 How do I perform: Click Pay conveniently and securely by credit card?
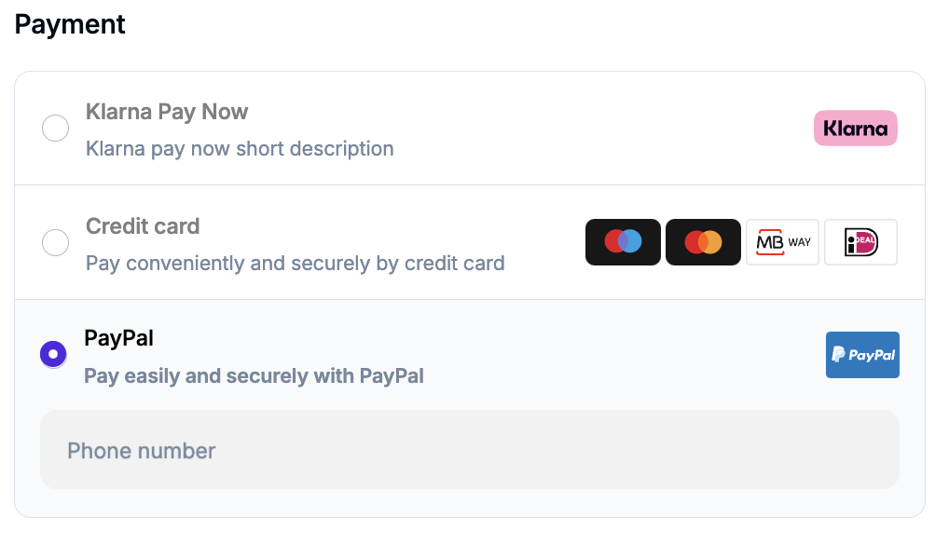[x=296, y=264]
